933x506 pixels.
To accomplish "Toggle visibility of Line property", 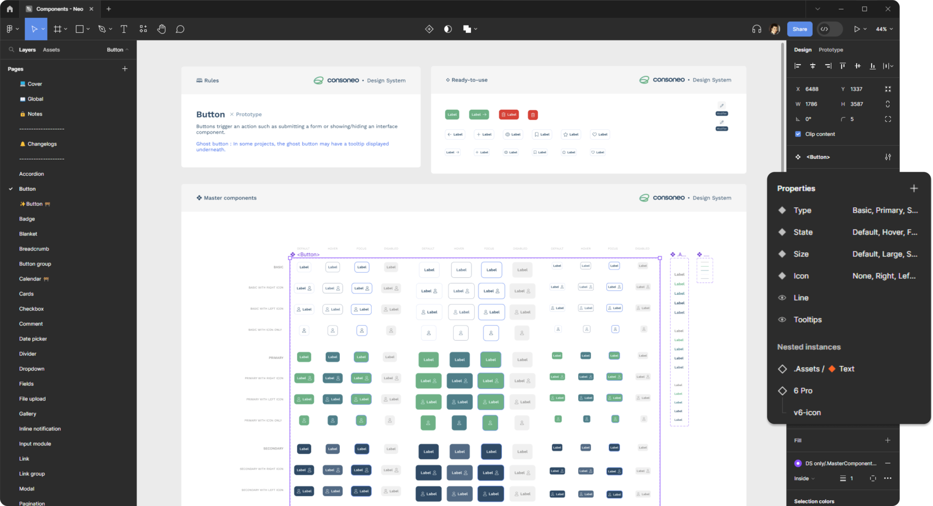I will tap(782, 297).
